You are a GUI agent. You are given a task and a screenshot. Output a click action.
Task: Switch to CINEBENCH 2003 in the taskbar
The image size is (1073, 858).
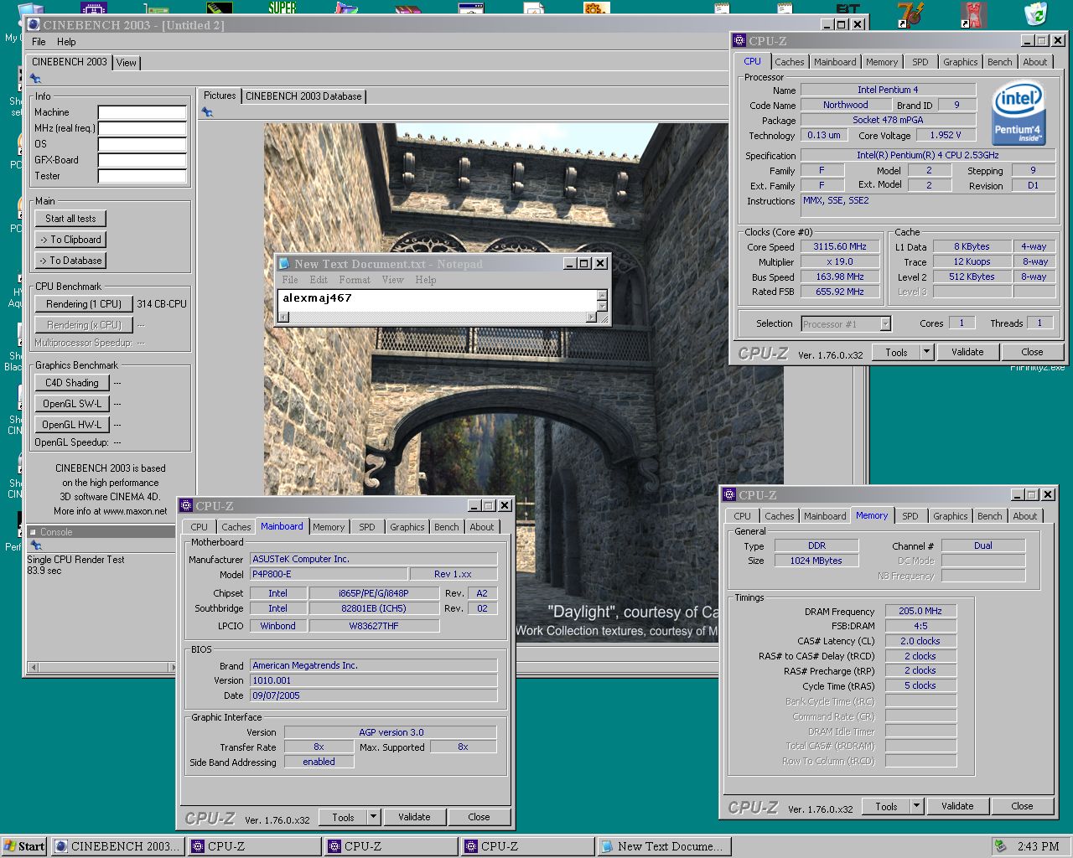(117, 846)
